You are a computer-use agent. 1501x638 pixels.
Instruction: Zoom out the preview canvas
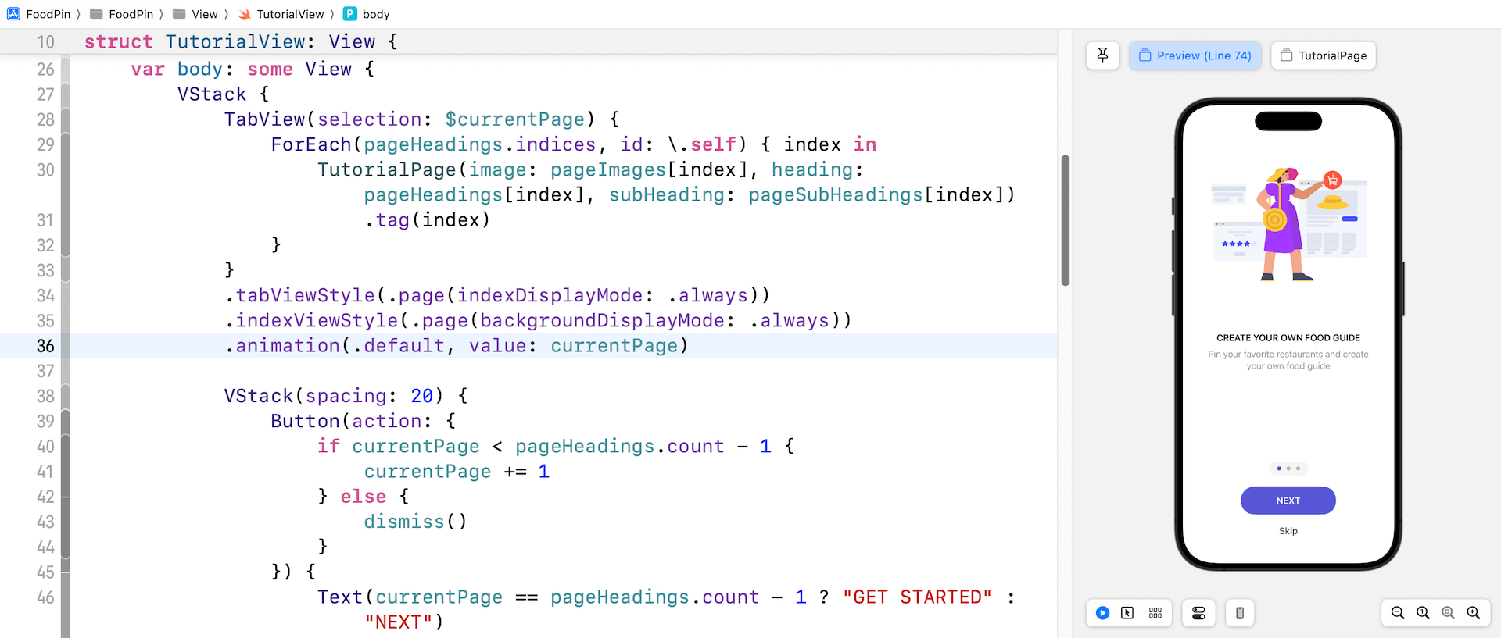1398,613
